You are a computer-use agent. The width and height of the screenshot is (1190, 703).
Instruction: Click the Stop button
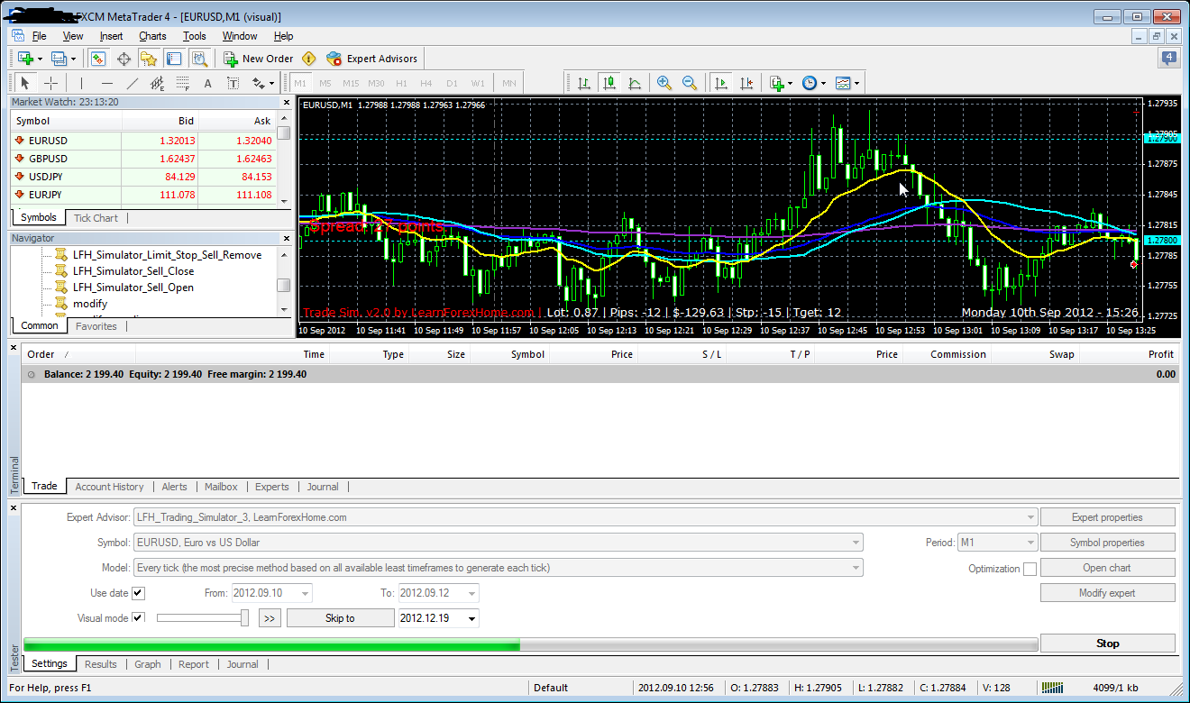[x=1108, y=644]
